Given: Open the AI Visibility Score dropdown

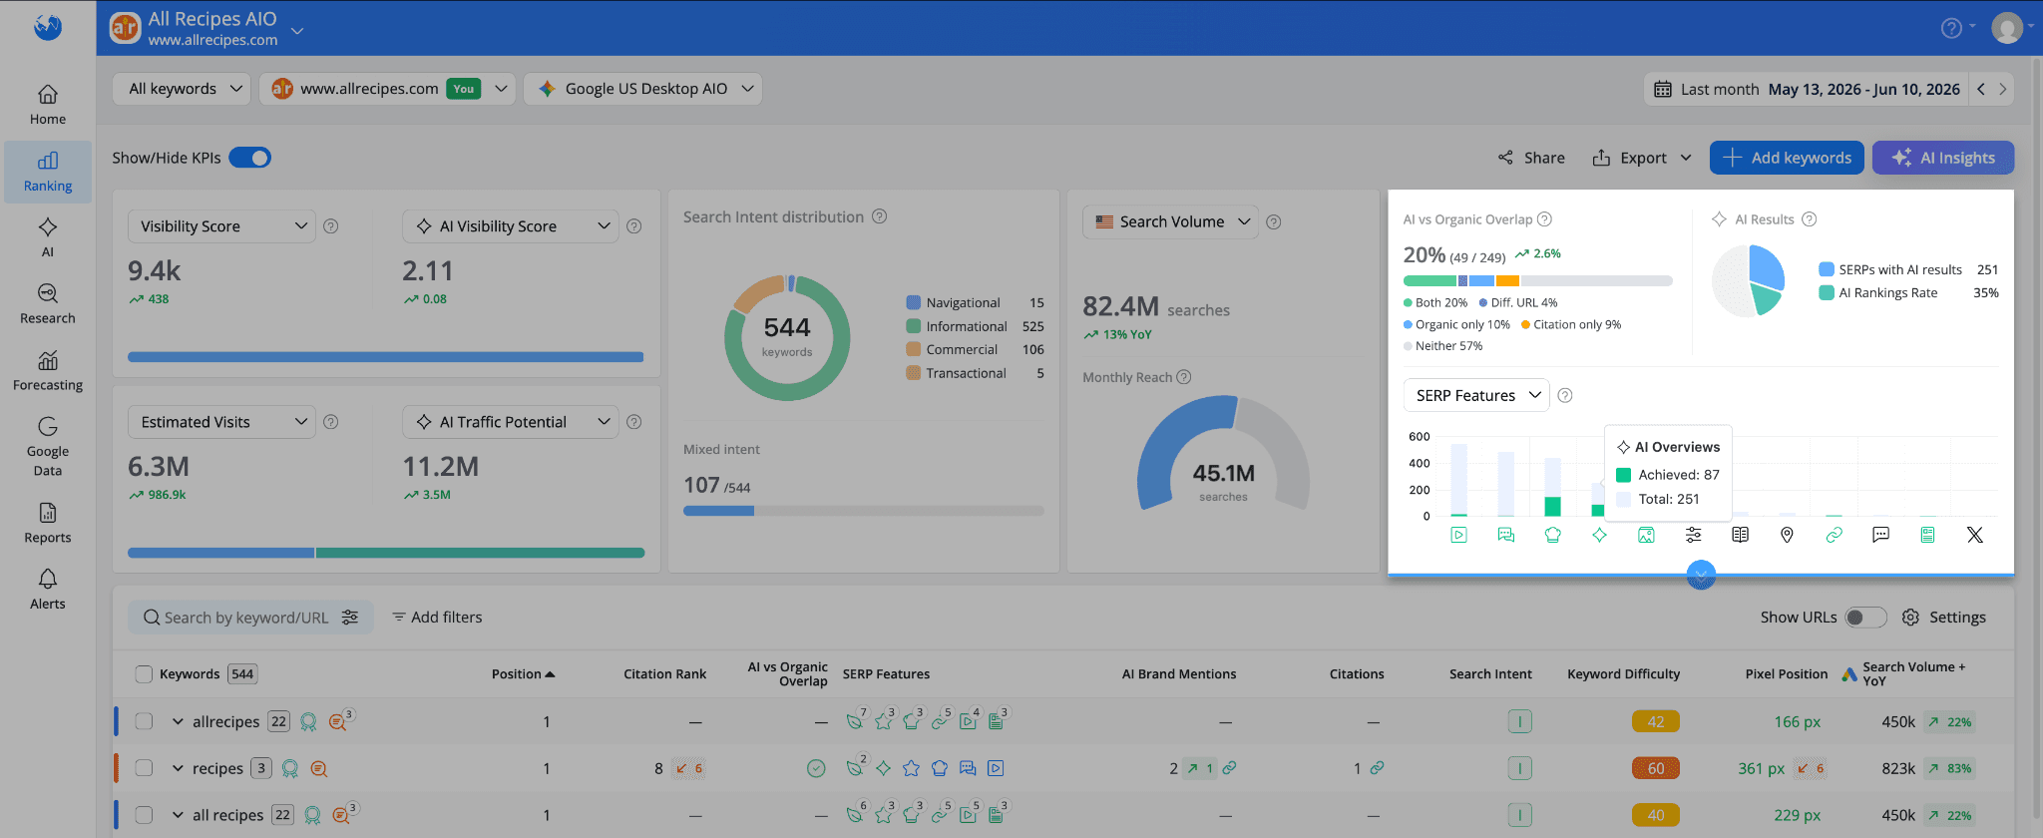Looking at the screenshot, I should point(511,226).
